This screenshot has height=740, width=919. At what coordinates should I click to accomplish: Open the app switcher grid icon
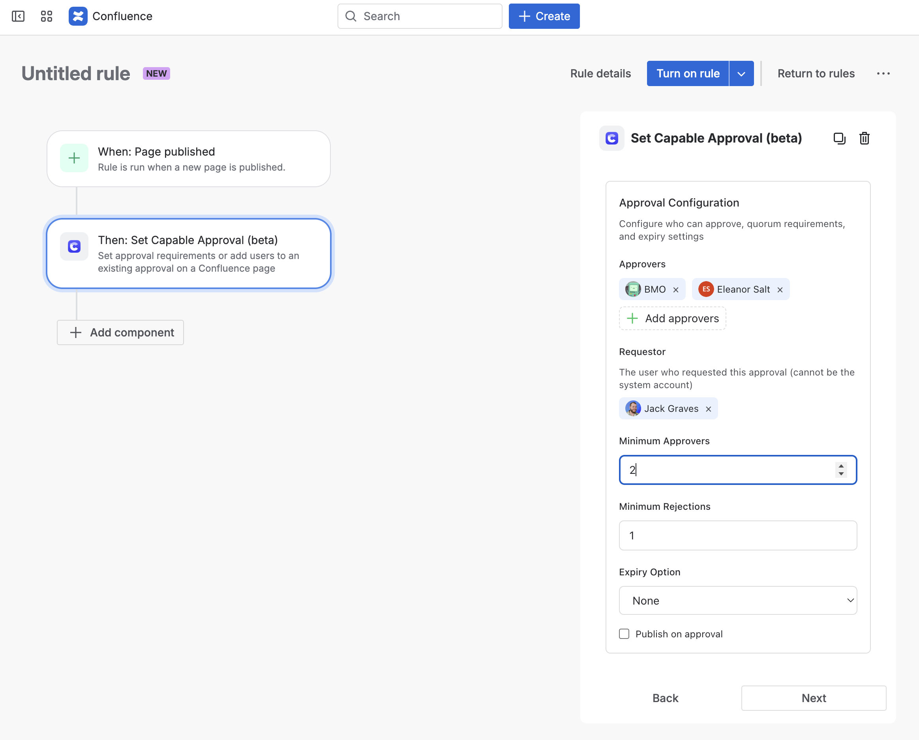click(47, 16)
